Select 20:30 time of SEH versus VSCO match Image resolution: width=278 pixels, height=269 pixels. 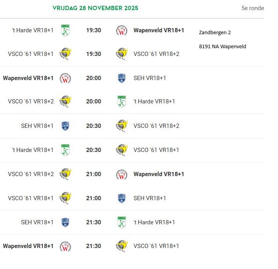tap(93, 126)
